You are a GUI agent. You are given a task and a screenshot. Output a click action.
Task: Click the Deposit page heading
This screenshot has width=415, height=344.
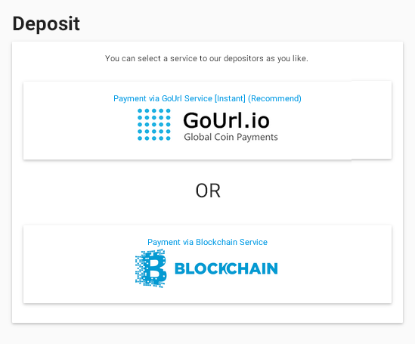46,24
